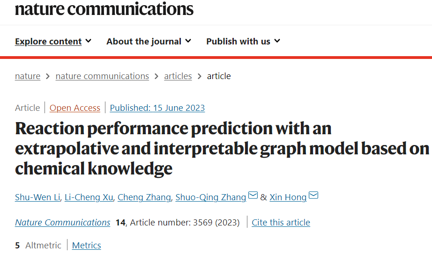
Task: Expand the About the journal dropdown arrow
Action: coord(188,41)
